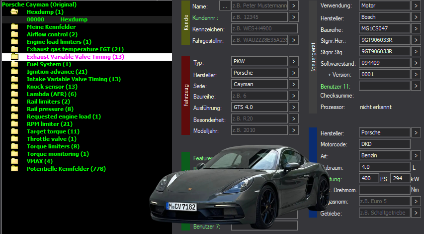
Task: Click the kW power field showing 294
Action: pos(400,178)
